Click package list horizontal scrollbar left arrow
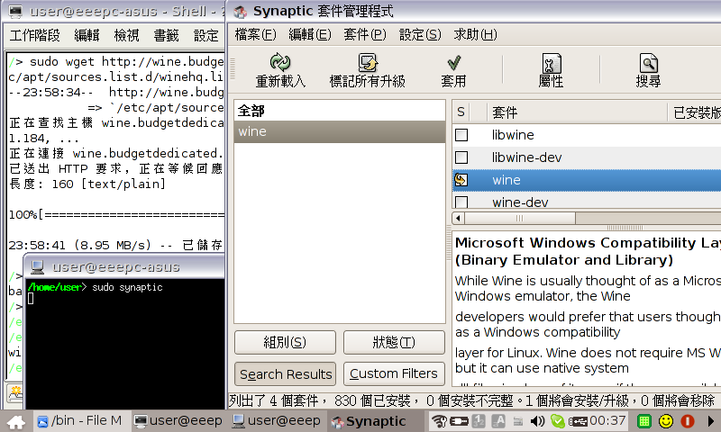 coord(458,218)
